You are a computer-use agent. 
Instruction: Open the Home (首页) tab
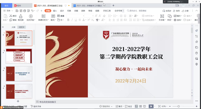6,6
